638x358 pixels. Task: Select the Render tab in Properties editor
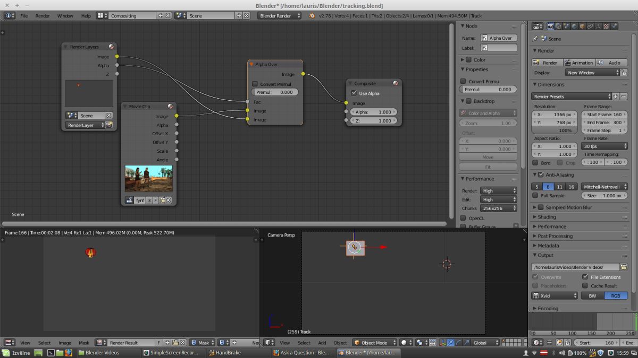(x=550, y=25)
